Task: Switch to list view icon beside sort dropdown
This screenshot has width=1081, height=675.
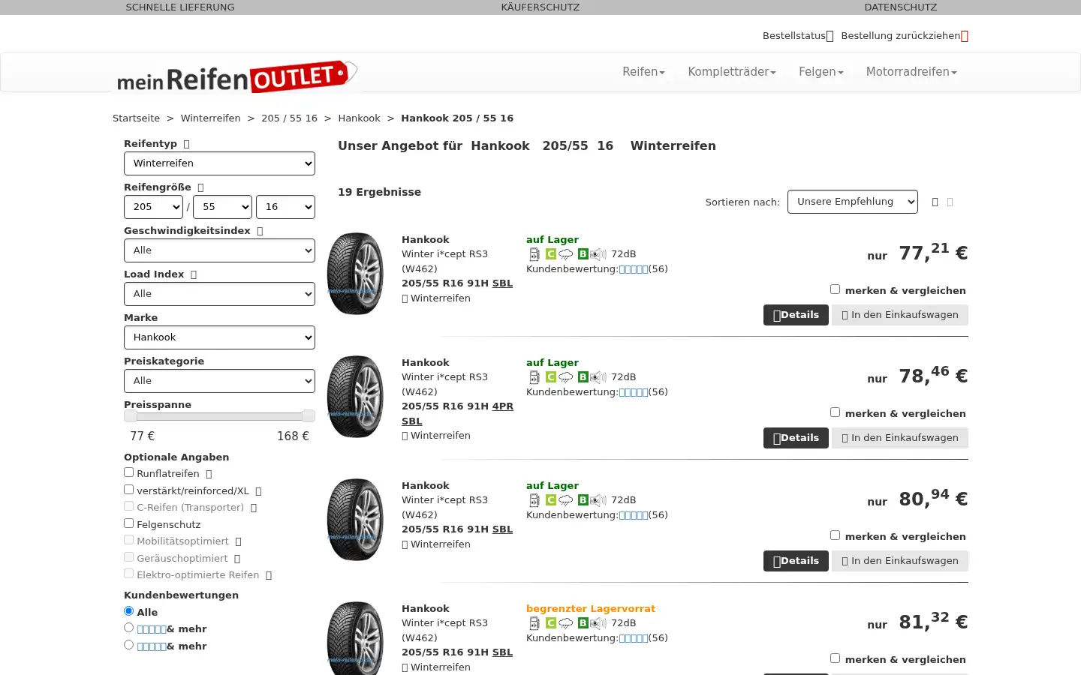Action: click(935, 202)
